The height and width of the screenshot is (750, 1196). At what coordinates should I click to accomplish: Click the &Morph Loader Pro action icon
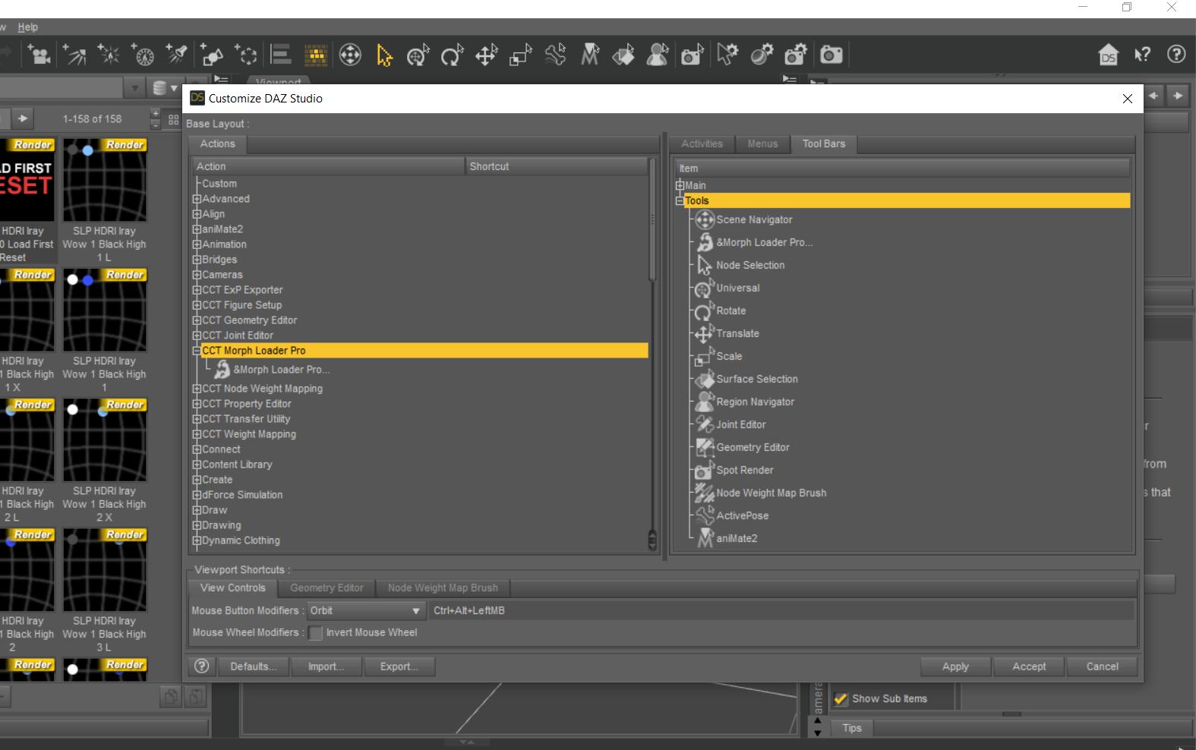[x=222, y=370]
